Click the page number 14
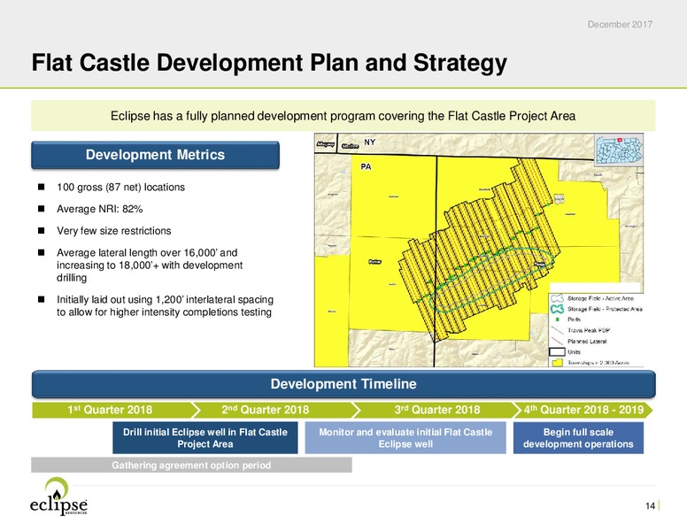The height and width of the screenshot is (531, 687). point(650,506)
